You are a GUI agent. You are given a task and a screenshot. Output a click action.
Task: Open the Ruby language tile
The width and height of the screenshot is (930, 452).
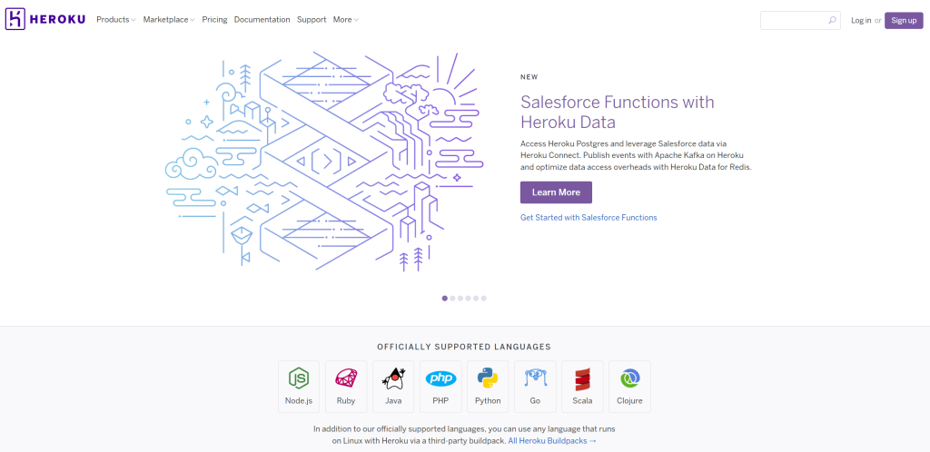(x=346, y=386)
